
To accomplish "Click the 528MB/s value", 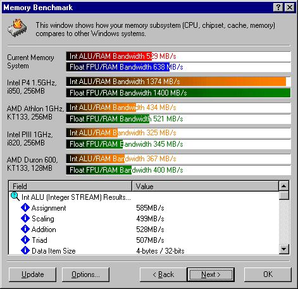I will (x=150, y=230).
